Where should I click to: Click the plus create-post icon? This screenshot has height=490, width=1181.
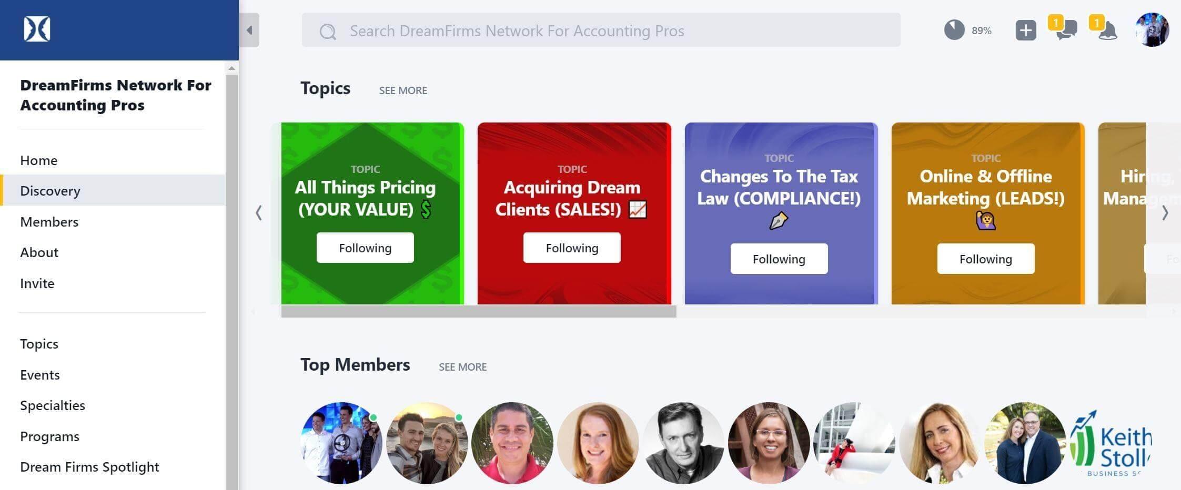[1025, 30]
